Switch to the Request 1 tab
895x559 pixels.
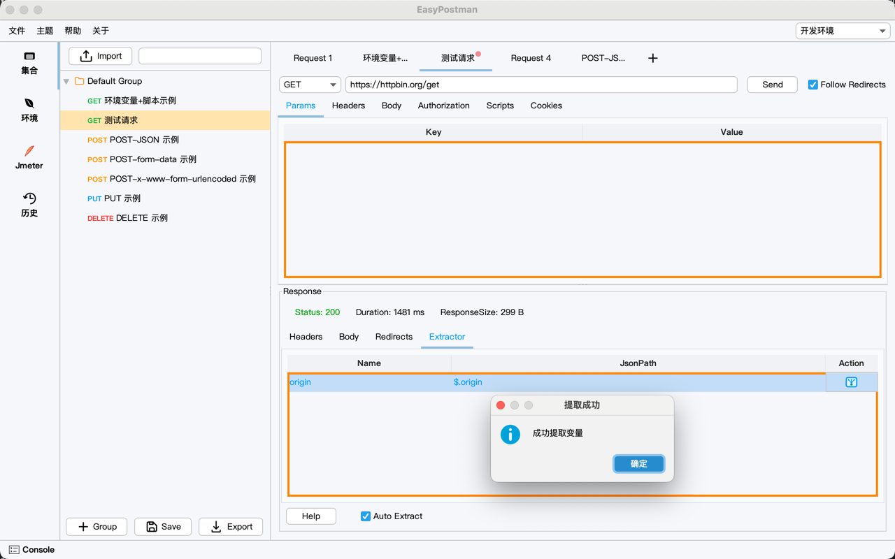point(313,58)
